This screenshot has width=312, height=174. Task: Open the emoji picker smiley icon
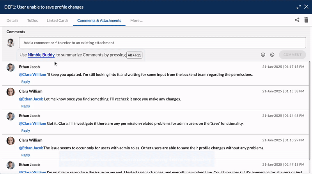pyautogui.click(x=263, y=55)
